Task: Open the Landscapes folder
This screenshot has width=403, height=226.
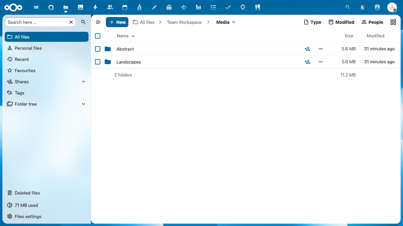Action: coord(129,62)
